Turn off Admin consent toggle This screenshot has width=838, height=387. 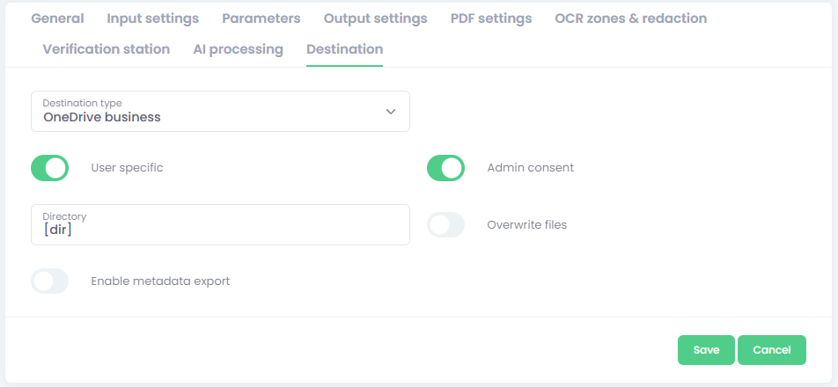click(x=446, y=168)
